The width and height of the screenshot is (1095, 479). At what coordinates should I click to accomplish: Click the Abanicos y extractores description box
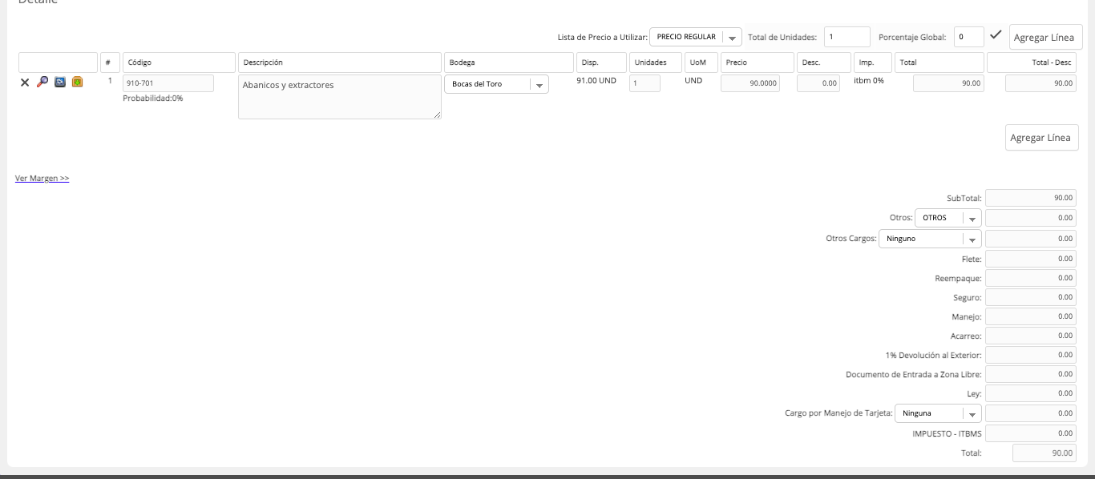click(340, 97)
